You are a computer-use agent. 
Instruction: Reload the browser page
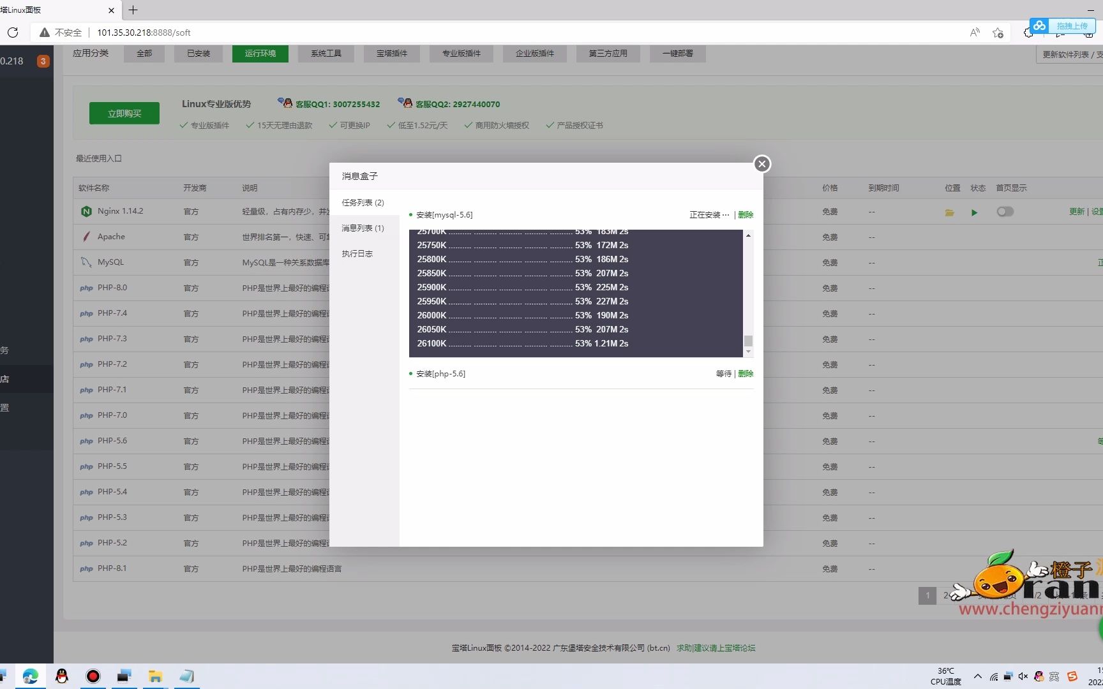tap(13, 33)
